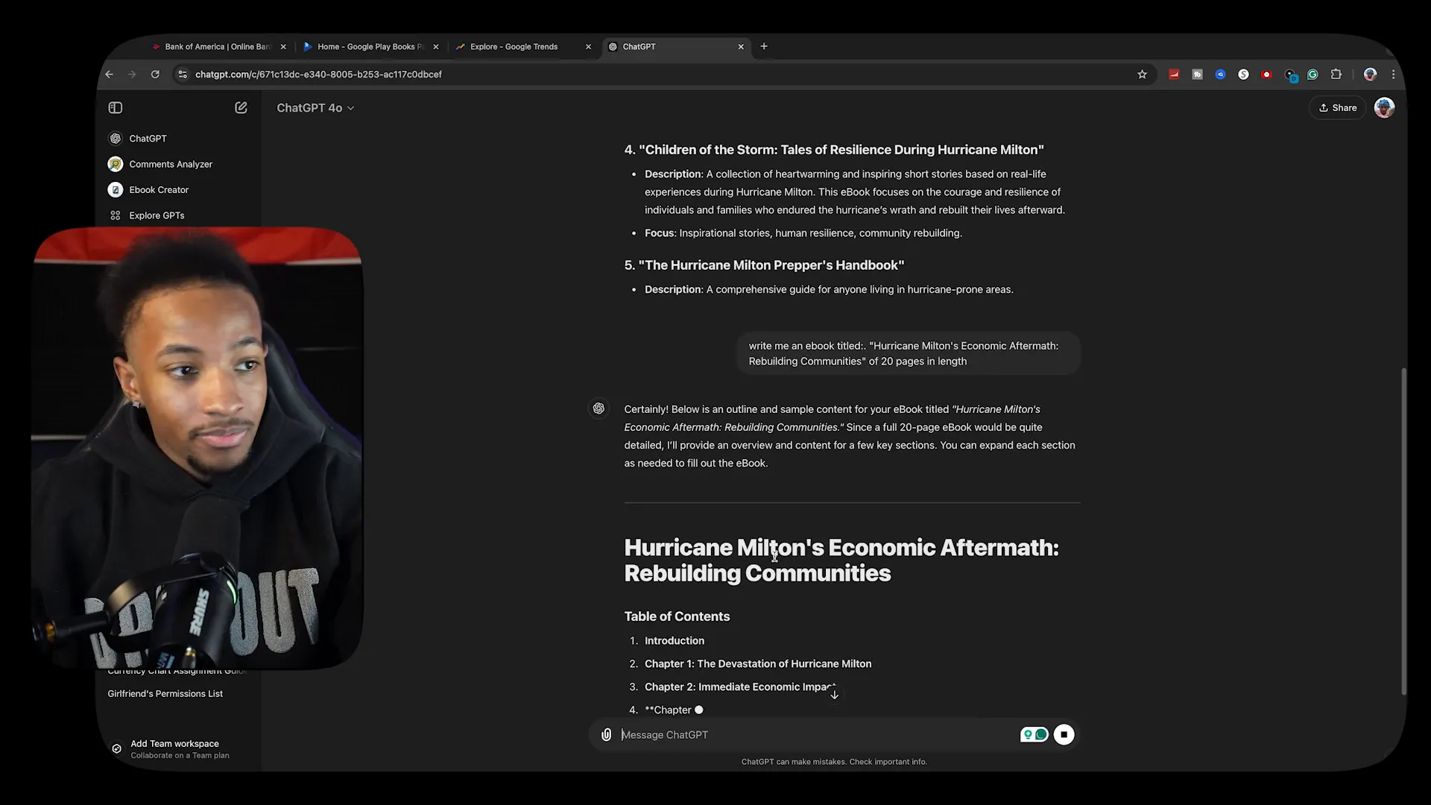Close the Bank of America tab
Viewport: 1431px width, 805px height.
coord(283,46)
